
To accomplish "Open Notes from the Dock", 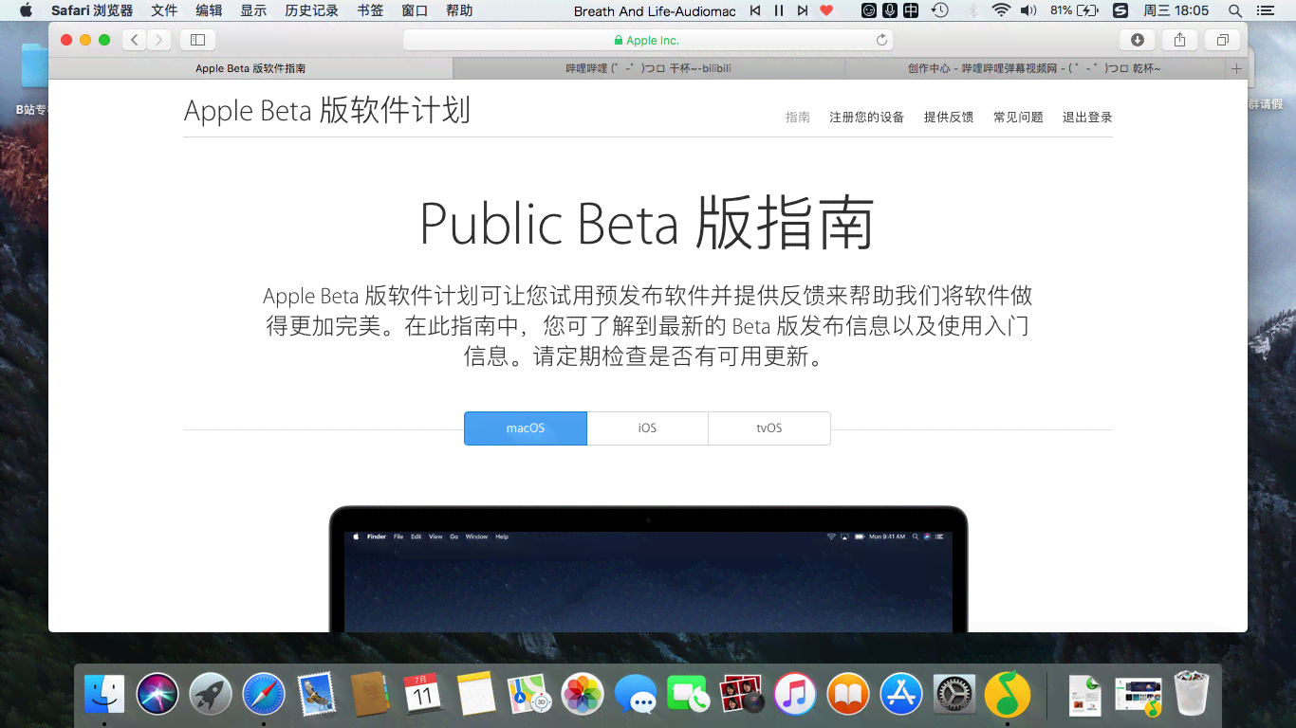I will (476, 695).
